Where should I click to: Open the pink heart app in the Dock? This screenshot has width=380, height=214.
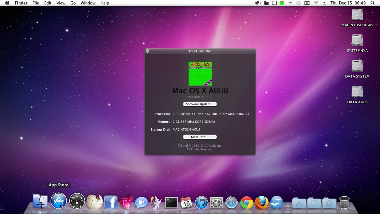click(x=126, y=202)
